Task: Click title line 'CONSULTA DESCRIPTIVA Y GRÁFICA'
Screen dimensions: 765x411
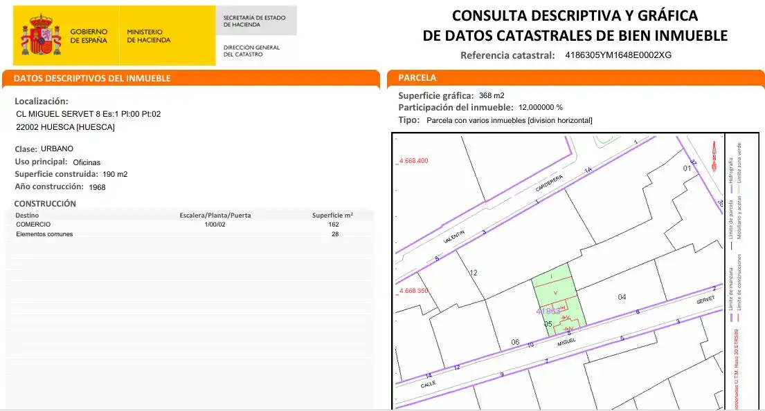Action: pos(575,16)
